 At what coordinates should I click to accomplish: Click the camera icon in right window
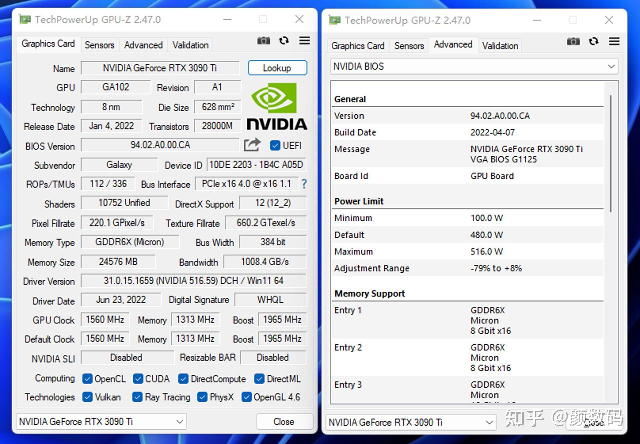pos(573,41)
